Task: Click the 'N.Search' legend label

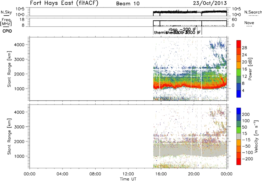Action: coord(253,12)
